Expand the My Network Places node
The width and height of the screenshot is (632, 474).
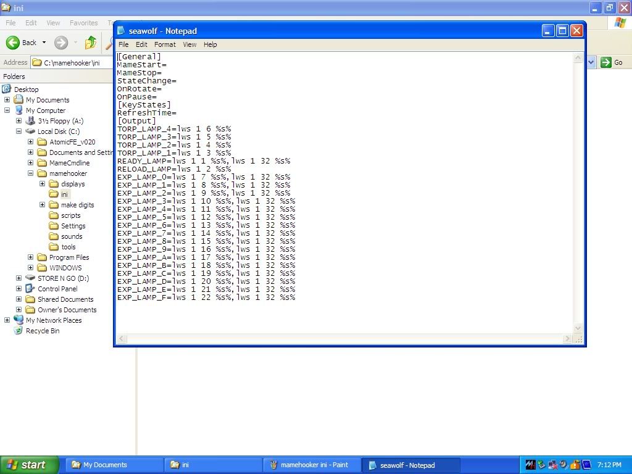click(x=7, y=320)
